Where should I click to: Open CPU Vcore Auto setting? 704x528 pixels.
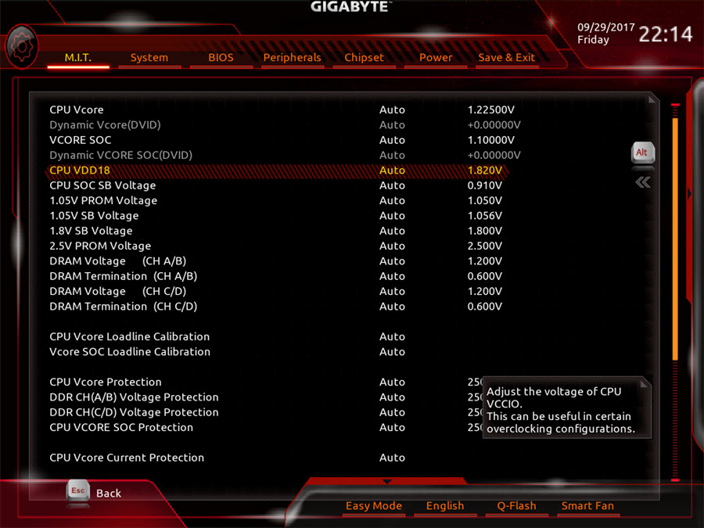pos(392,110)
